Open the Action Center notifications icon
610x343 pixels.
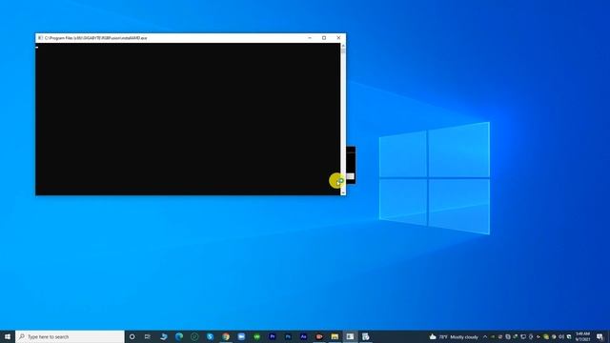pyautogui.click(x=600, y=336)
